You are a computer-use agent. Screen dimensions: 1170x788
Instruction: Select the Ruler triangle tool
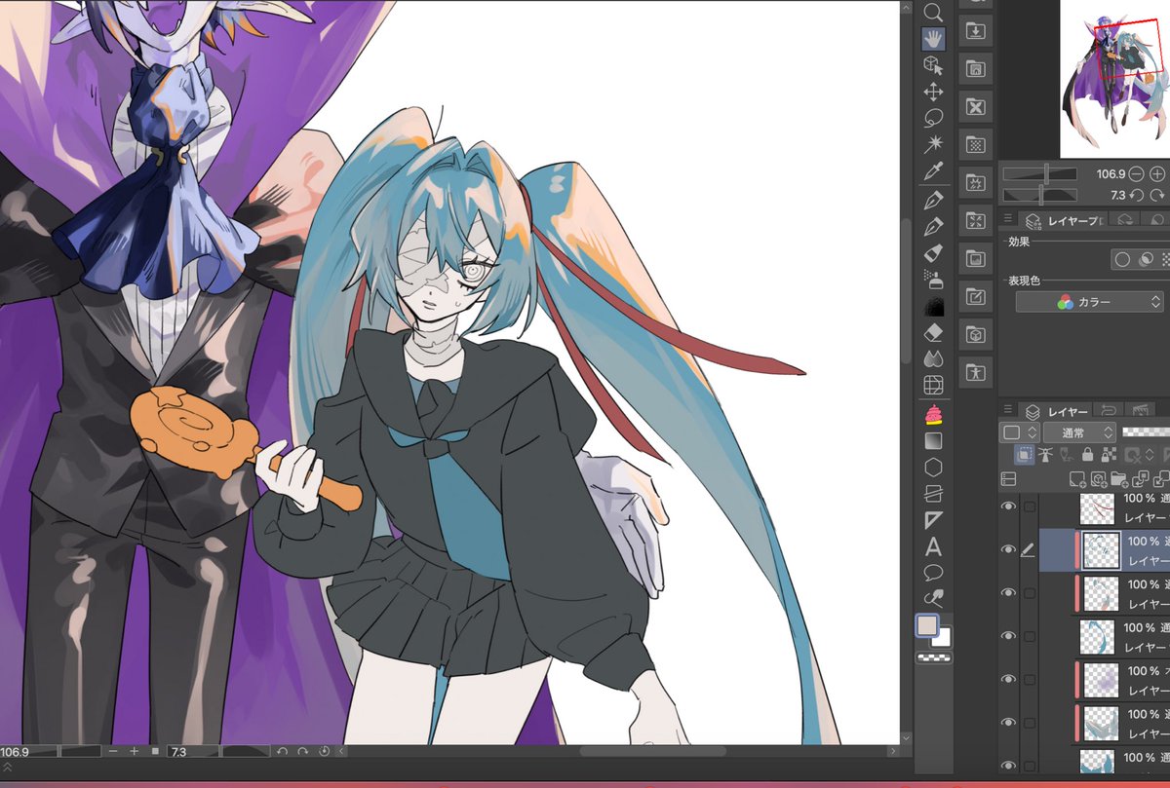(x=933, y=520)
